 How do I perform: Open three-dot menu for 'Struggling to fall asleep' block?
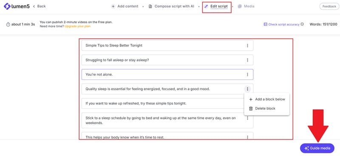pyautogui.click(x=247, y=60)
